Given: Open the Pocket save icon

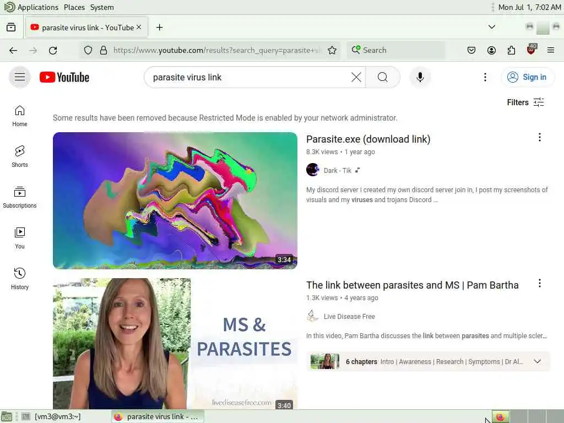Looking at the screenshot, I should (471, 50).
